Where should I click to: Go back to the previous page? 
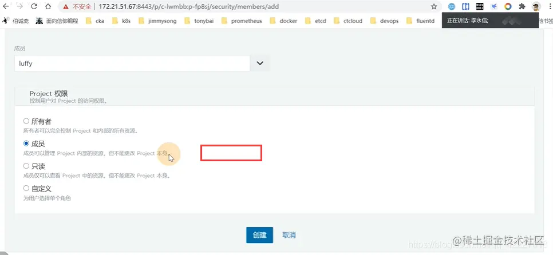coord(6,7)
